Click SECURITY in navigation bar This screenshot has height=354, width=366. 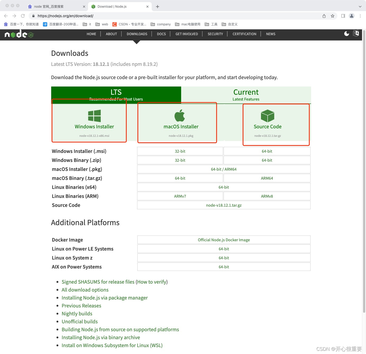[x=215, y=34]
